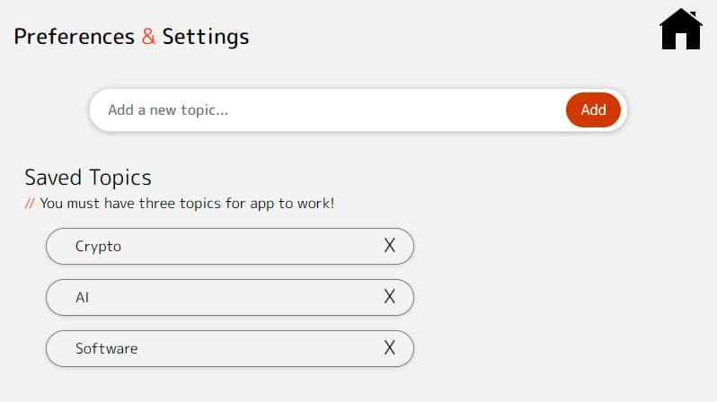717x402 pixels.
Task: Remove the Crypto topic with its X
Action: (x=390, y=246)
